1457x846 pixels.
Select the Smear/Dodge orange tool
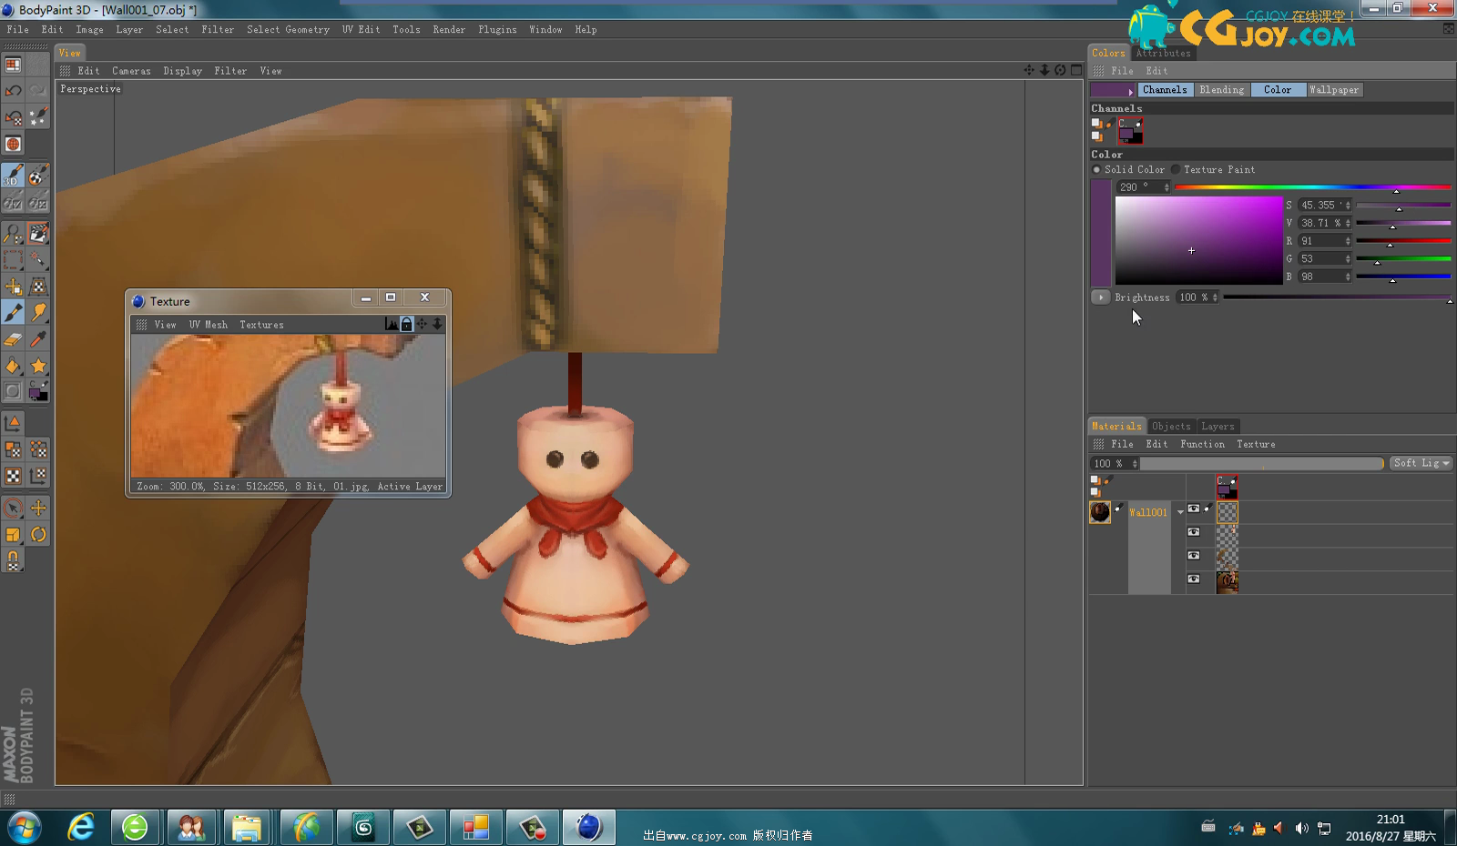38,313
